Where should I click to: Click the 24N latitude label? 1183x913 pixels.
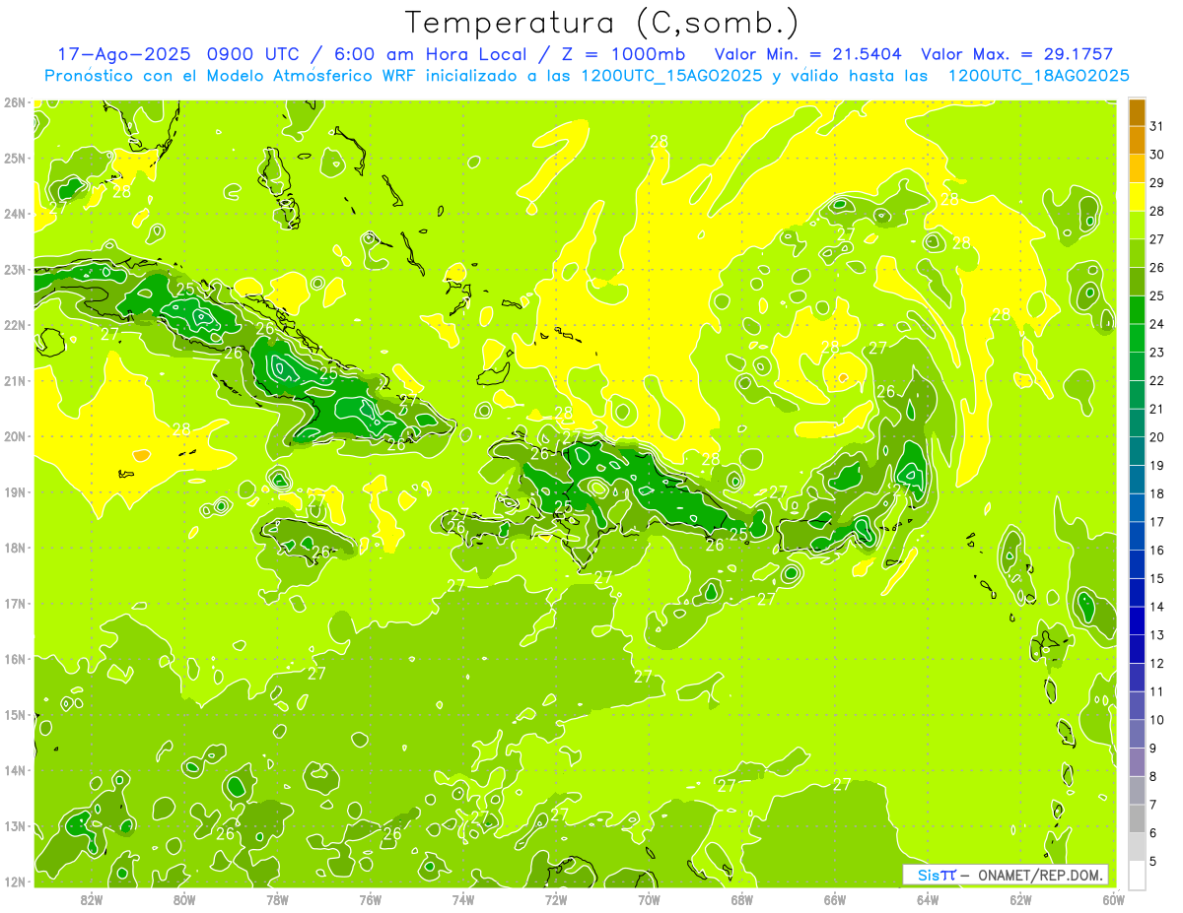[14, 214]
